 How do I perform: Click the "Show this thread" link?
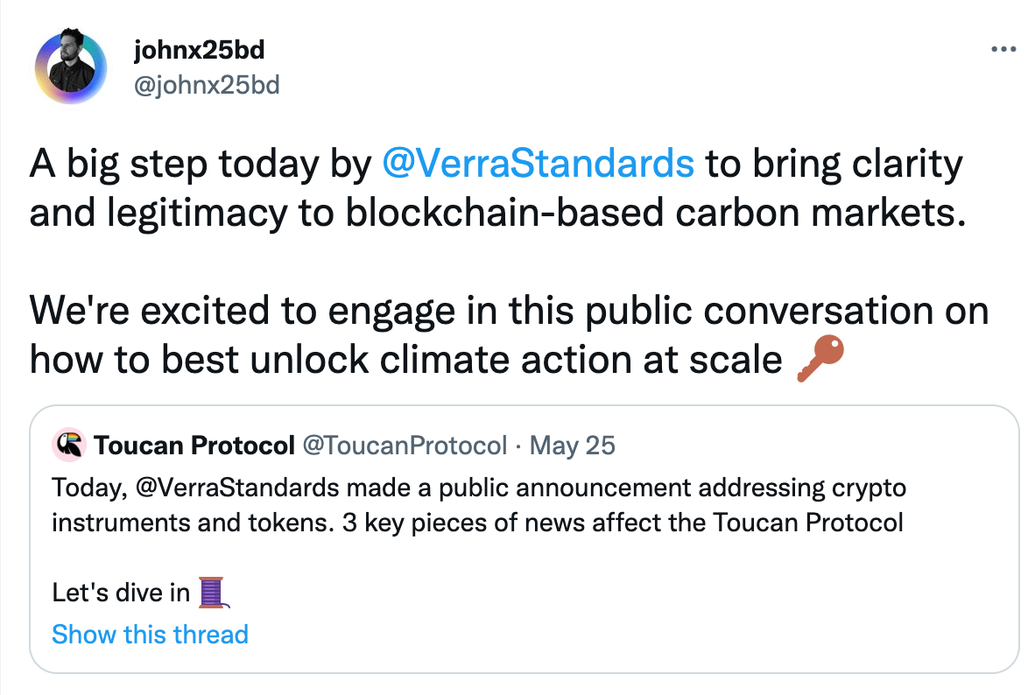pyautogui.click(x=150, y=634)
